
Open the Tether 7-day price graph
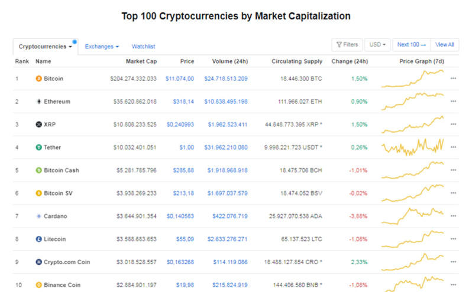413,147
